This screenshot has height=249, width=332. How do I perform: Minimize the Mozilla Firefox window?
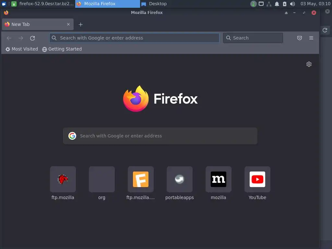click(x=294, y=13)
